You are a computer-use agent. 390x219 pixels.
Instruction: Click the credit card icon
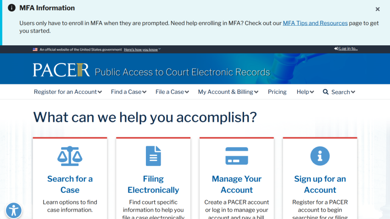point(237,156)
